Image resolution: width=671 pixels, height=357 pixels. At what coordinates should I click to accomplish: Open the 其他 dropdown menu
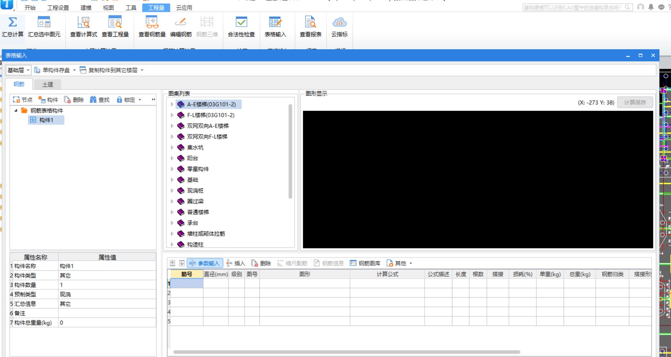pos(411,263)
